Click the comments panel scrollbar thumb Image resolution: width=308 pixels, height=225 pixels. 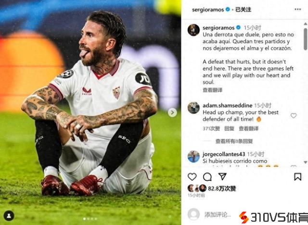click(x=305, y=39)
